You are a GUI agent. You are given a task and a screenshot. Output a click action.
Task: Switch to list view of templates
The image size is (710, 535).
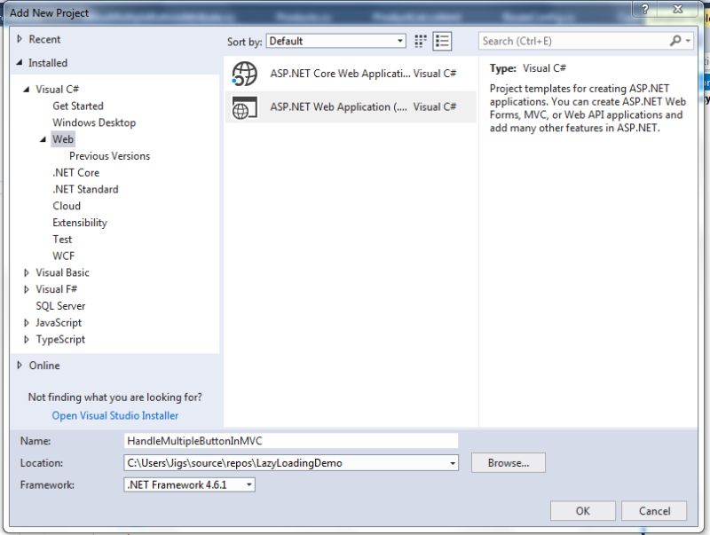point(442,41)
